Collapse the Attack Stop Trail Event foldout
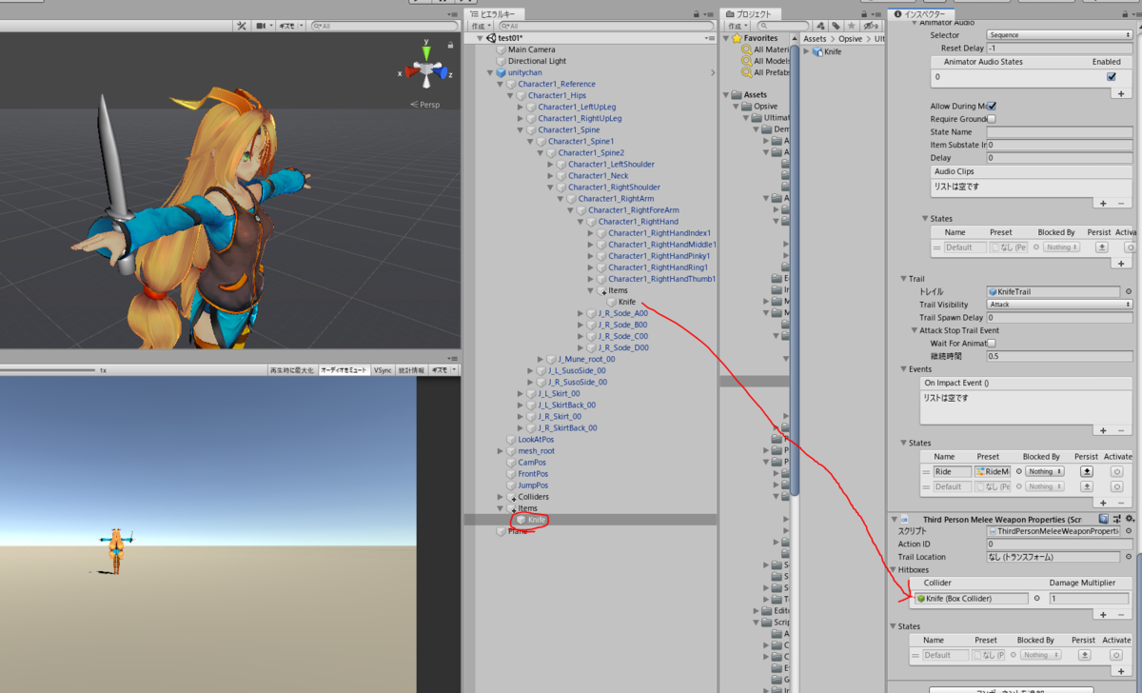This screenshot has height=693, width=1142. click(915, 330)
